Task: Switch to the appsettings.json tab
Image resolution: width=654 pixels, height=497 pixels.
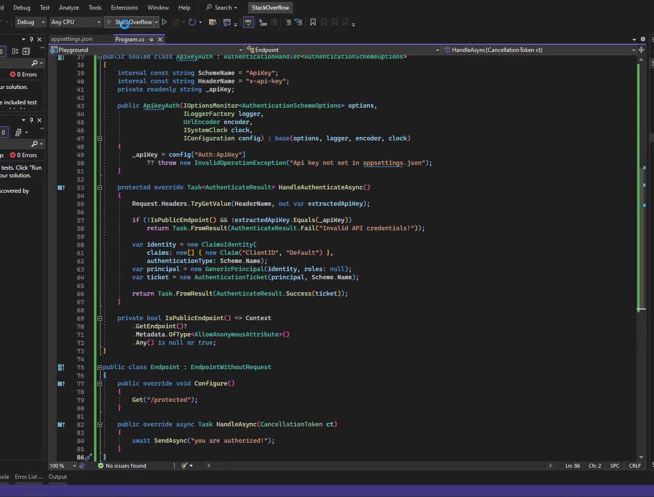Action: tap(72, 39)
